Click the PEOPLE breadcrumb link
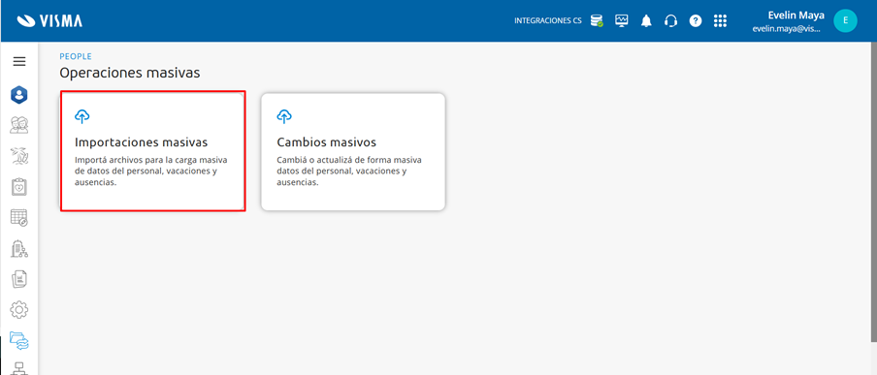Image resolution: width=877 pixels, height=375 pixels. tap(76, 56)
